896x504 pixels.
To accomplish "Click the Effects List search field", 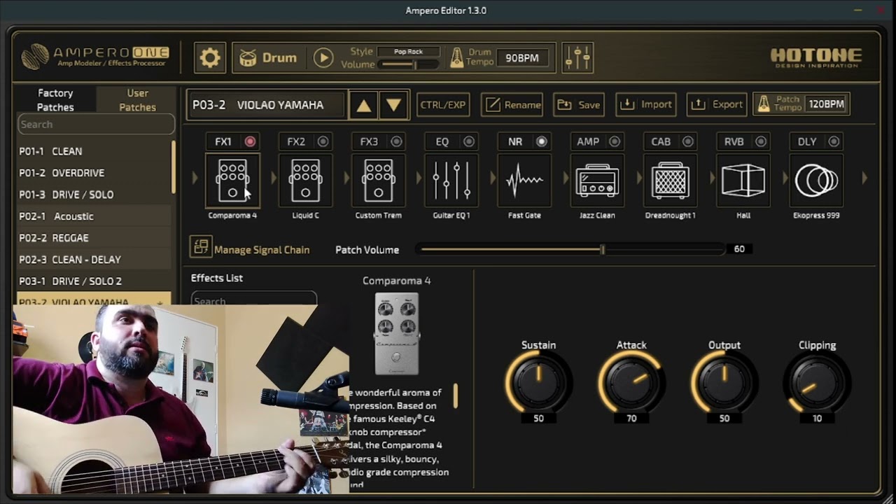I will click(x=253, y=300).
